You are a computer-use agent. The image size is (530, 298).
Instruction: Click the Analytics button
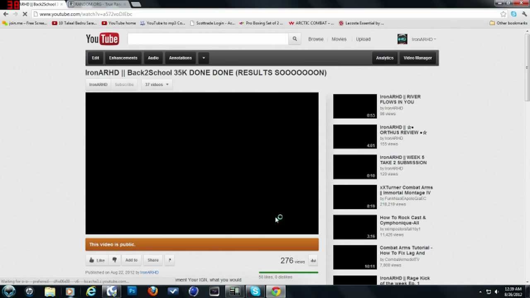(x=385, y=58)
